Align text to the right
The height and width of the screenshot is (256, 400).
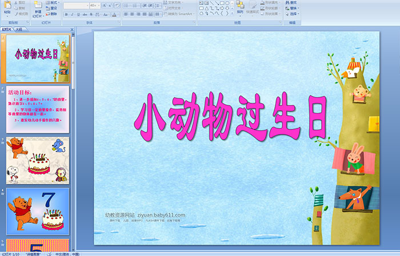(138, 14)
